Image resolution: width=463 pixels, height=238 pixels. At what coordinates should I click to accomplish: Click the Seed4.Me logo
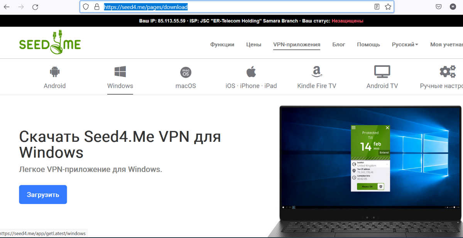[50, 43]
